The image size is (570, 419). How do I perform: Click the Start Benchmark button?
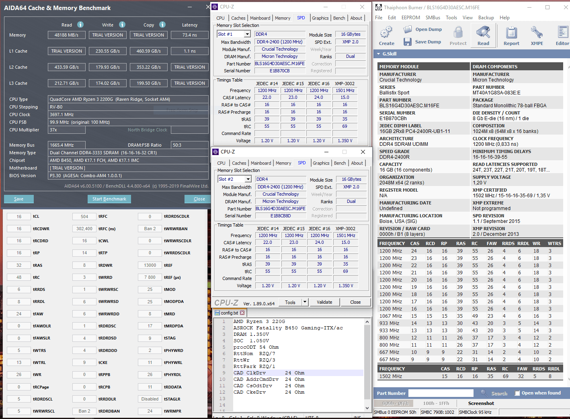click(x=109, y=199)
